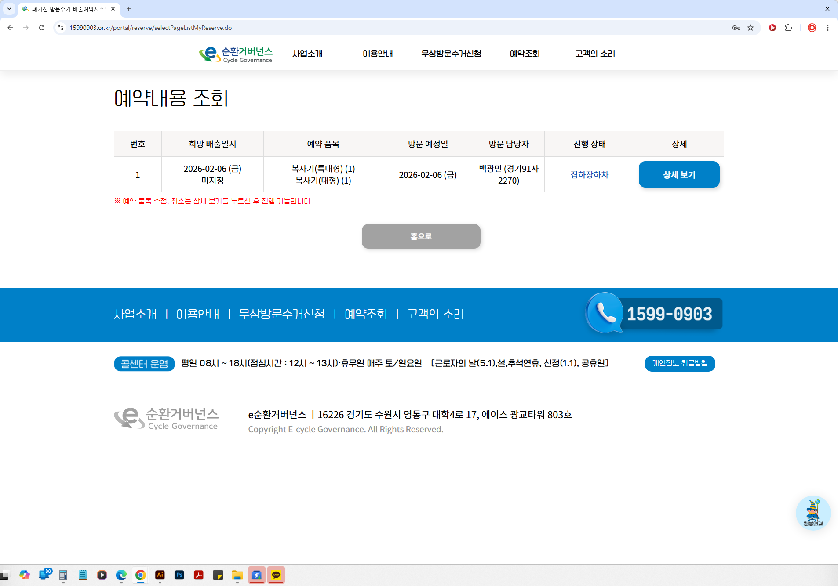The height and width of the screenshot is (586, 838).
Task: Click the 집하장하차 status link
Action: [x=589, y=174]
